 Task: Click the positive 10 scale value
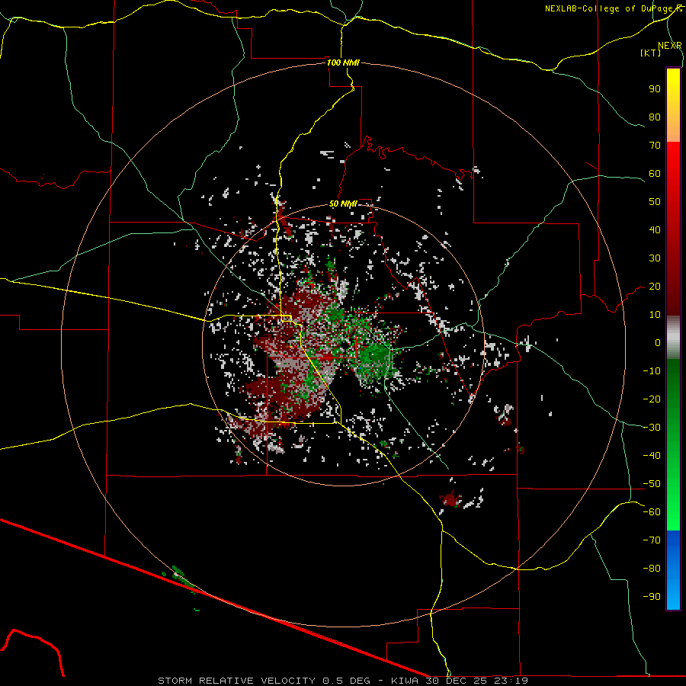click(x=655, y=315)
